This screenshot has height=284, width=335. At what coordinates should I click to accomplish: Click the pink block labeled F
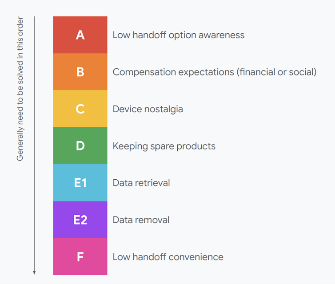point(80,256)
